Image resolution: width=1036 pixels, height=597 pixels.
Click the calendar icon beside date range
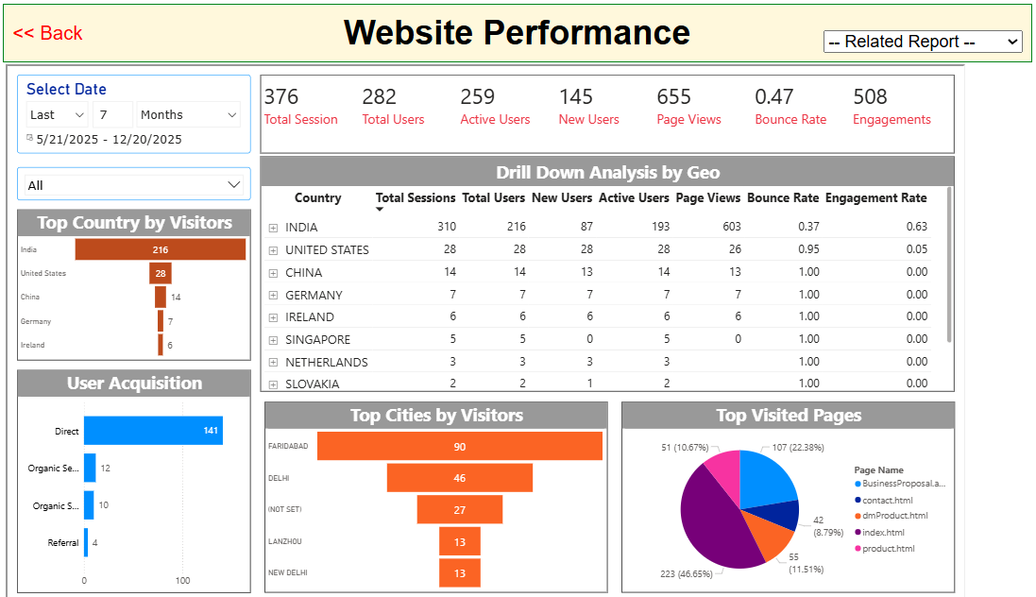(30, 139)
